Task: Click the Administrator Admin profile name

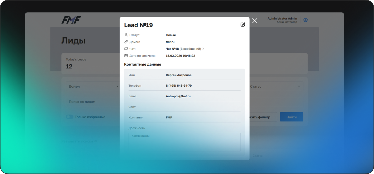Action: [282, 19]
